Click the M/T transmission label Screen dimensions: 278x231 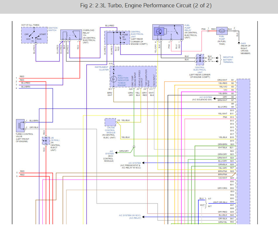pyautogui.click(x=210, y=206)
